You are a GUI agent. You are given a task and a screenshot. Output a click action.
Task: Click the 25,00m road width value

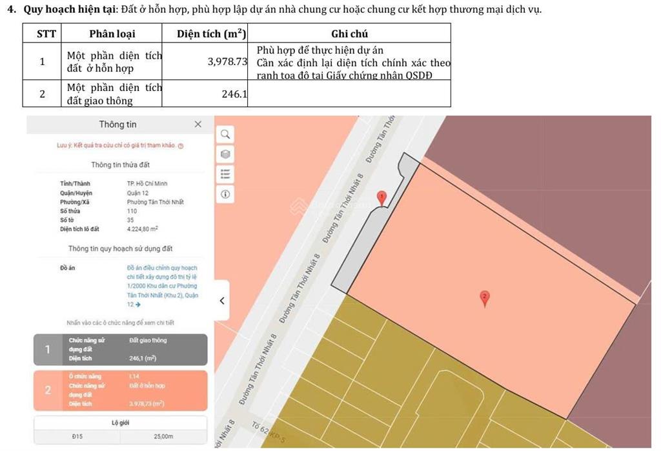[x=163, y=437]
